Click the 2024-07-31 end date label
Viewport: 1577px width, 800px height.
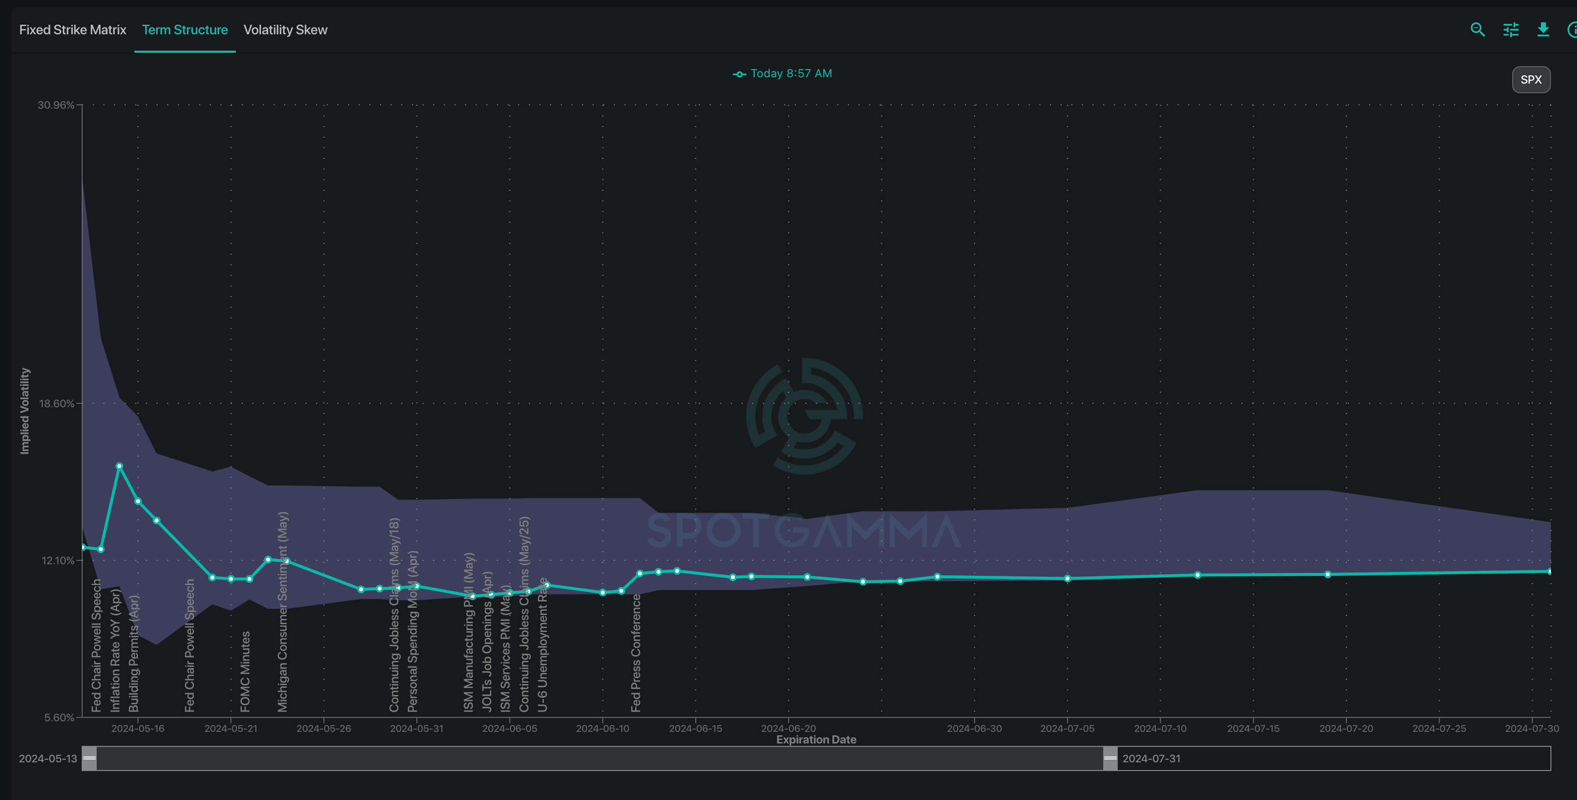[x=1151, y=758]
